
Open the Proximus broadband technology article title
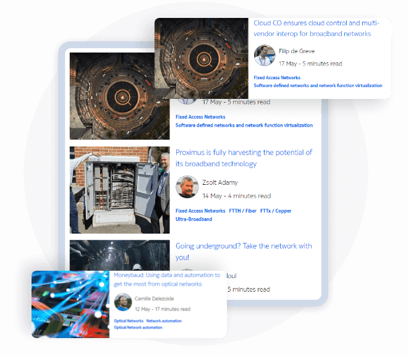point(244,158)
